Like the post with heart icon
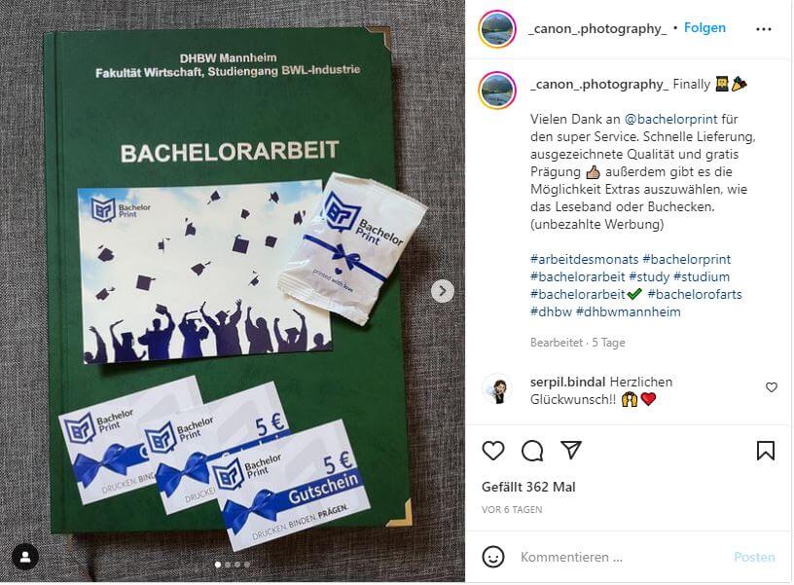This screenshot has width=794, height=585. 492,451
